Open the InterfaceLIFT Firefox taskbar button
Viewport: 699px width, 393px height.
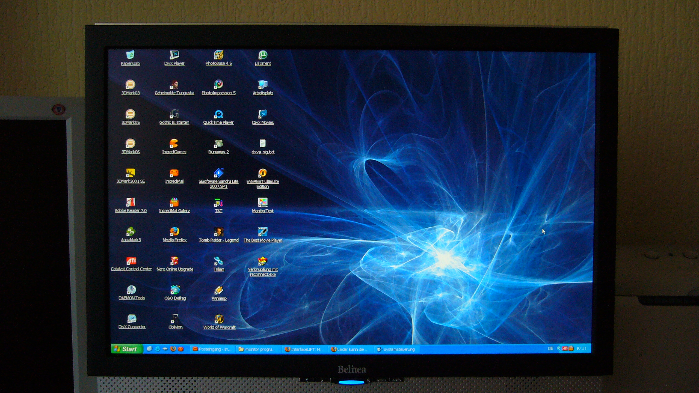pos(303,349)
